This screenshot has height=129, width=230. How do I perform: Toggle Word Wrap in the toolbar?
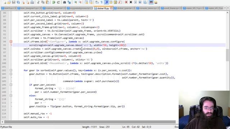(x=97, y=2)
